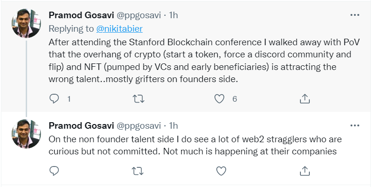Reply to the web2 stragglers tweet

[55, 170]
